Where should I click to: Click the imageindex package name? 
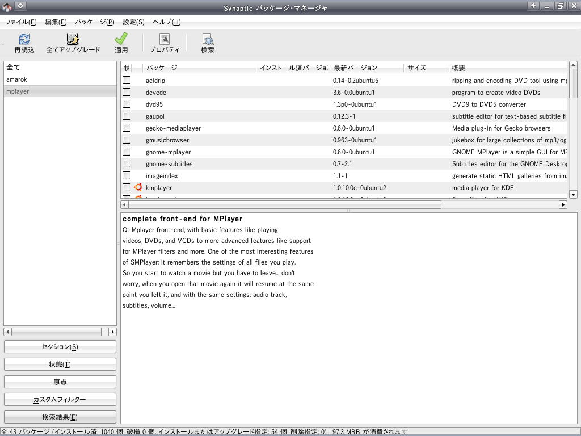(162, 176)
